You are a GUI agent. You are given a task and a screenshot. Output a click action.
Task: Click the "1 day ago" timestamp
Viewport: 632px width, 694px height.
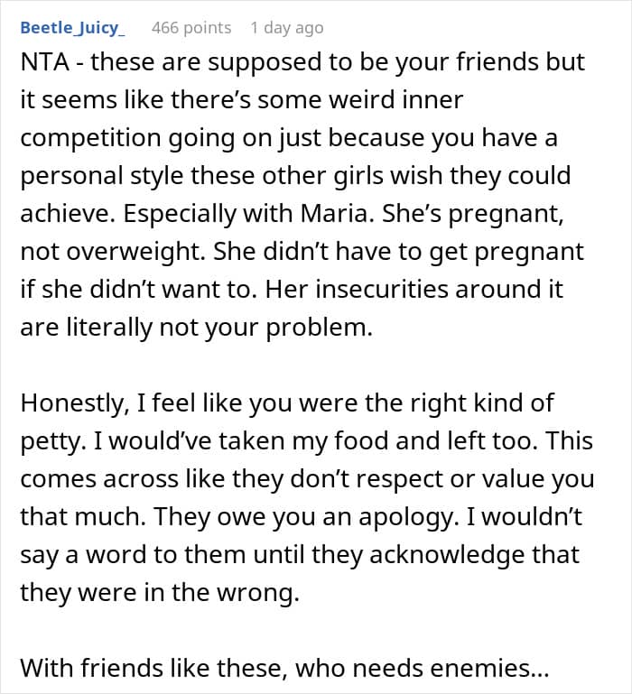(x=286, y=28)
